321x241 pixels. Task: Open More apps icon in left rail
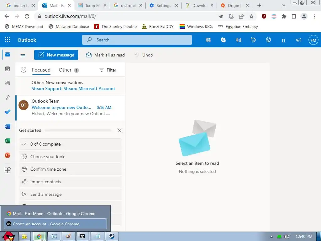point(8,170)
